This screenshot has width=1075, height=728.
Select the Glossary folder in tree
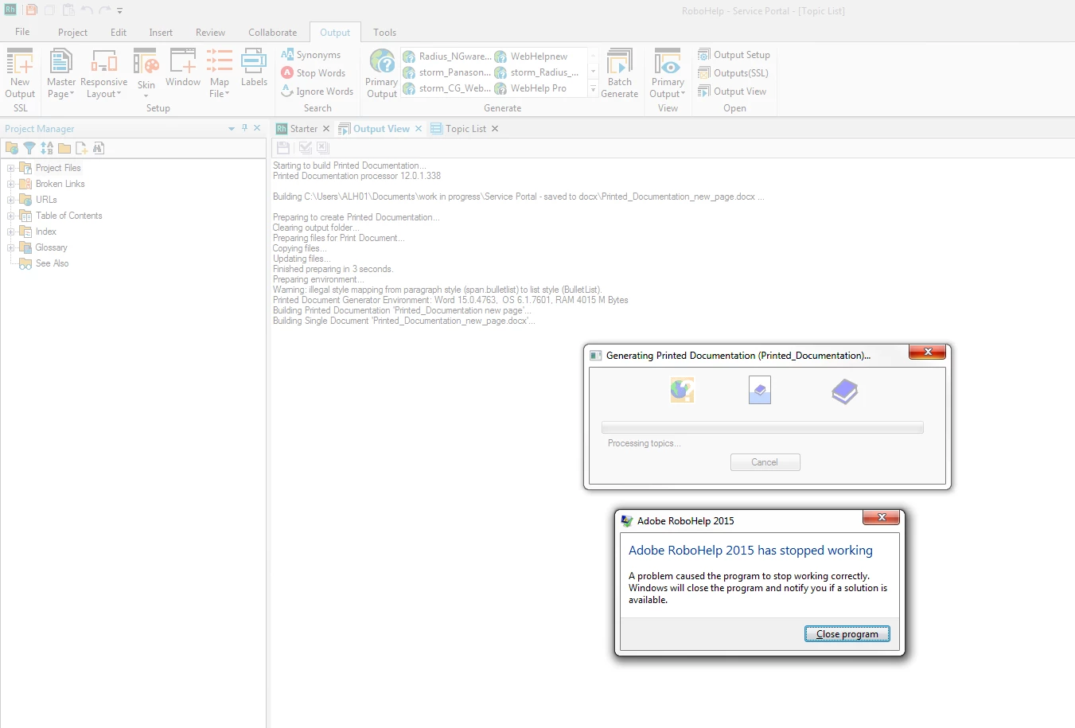(x=43, y=247)
